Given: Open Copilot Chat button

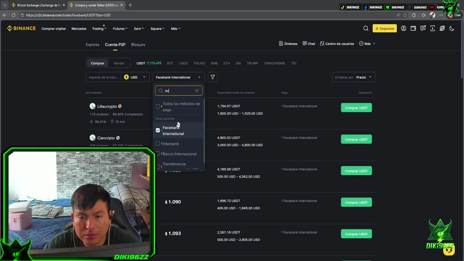Looking at the screenshot, I should tap(454, 15).
